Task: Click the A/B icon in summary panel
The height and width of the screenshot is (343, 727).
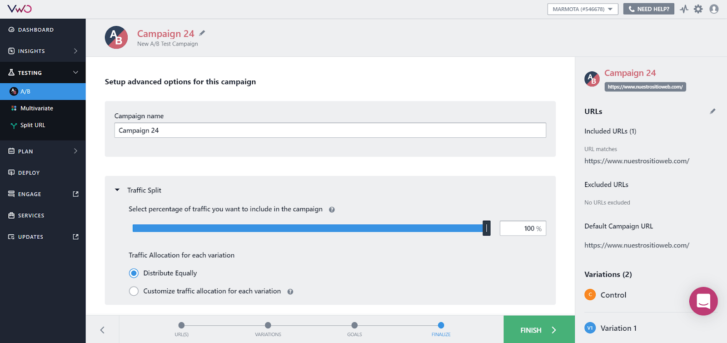Action: tap(592, 79)
